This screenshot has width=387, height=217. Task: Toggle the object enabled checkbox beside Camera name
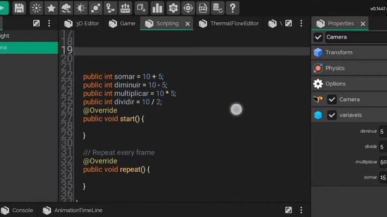pos(318,37)
